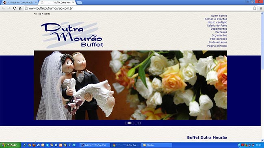The height and width of the screenshot is (148, 264).
Task: Open the new tab button
Action: coord(79,2)
